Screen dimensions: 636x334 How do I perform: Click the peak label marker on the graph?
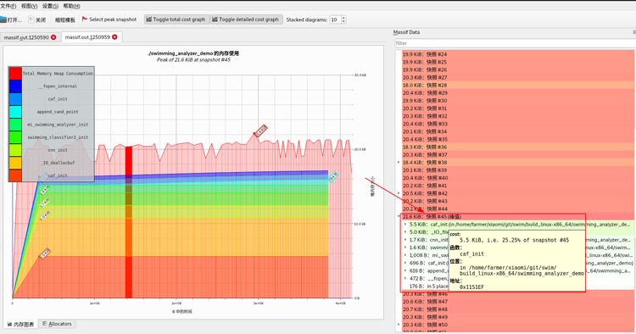point(261,131)
